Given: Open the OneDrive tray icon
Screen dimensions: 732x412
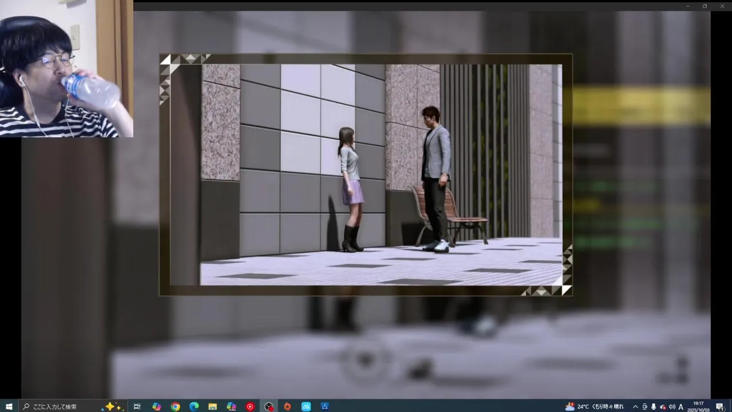Looking at the screenshot, I should [x=663, y=407].
